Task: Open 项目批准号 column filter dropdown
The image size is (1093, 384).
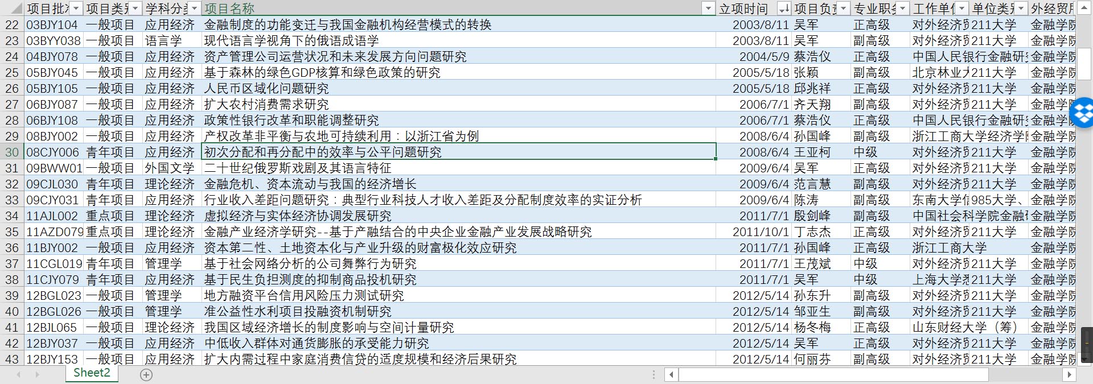Action: pyautogui.click(x=76, y=8)
